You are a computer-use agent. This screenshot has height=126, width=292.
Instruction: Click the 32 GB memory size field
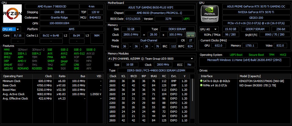pos(131,29)
